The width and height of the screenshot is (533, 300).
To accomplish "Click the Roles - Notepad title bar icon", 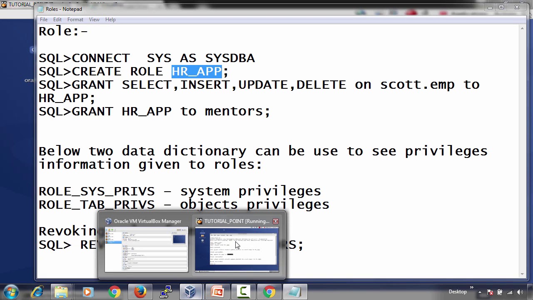I will 40,9.
